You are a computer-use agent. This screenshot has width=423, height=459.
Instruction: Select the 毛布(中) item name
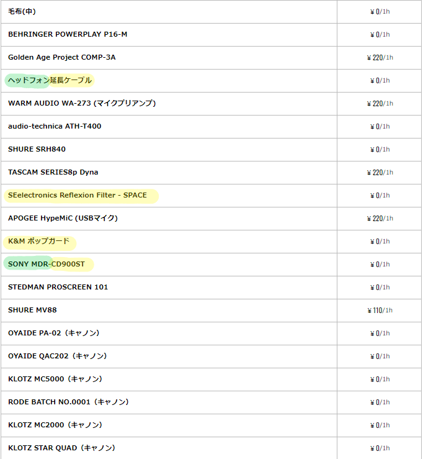22,11
